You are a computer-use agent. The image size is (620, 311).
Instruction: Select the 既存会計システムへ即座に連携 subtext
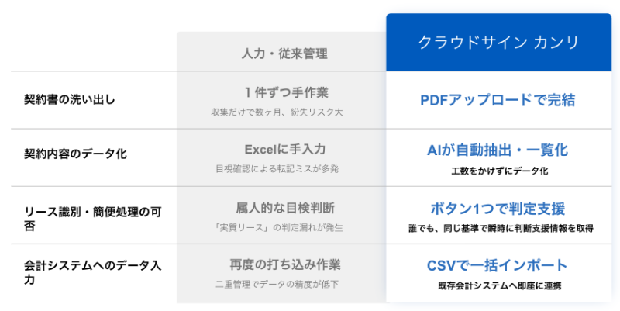[499, 285]
